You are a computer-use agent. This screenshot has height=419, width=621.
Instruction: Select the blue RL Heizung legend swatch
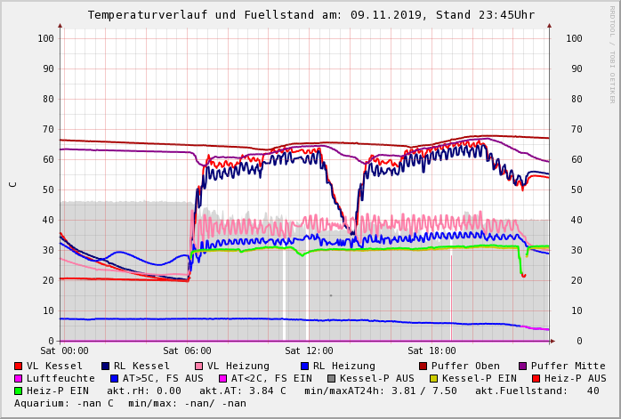[x=304, y=366]
